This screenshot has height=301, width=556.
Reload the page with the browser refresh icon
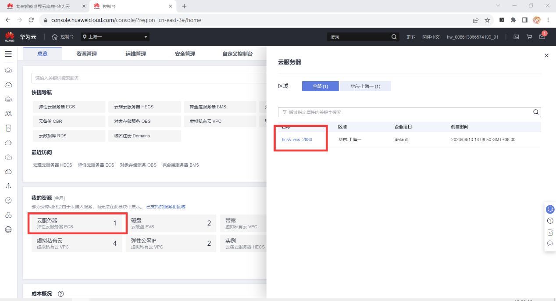[x=31, y=20]
